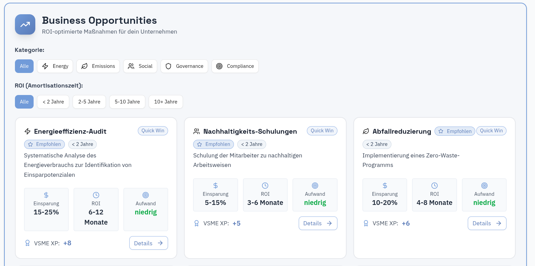Click star icon in Abfallreduzierung Empfohlen badge
The image size is (535, 266).
441,131
